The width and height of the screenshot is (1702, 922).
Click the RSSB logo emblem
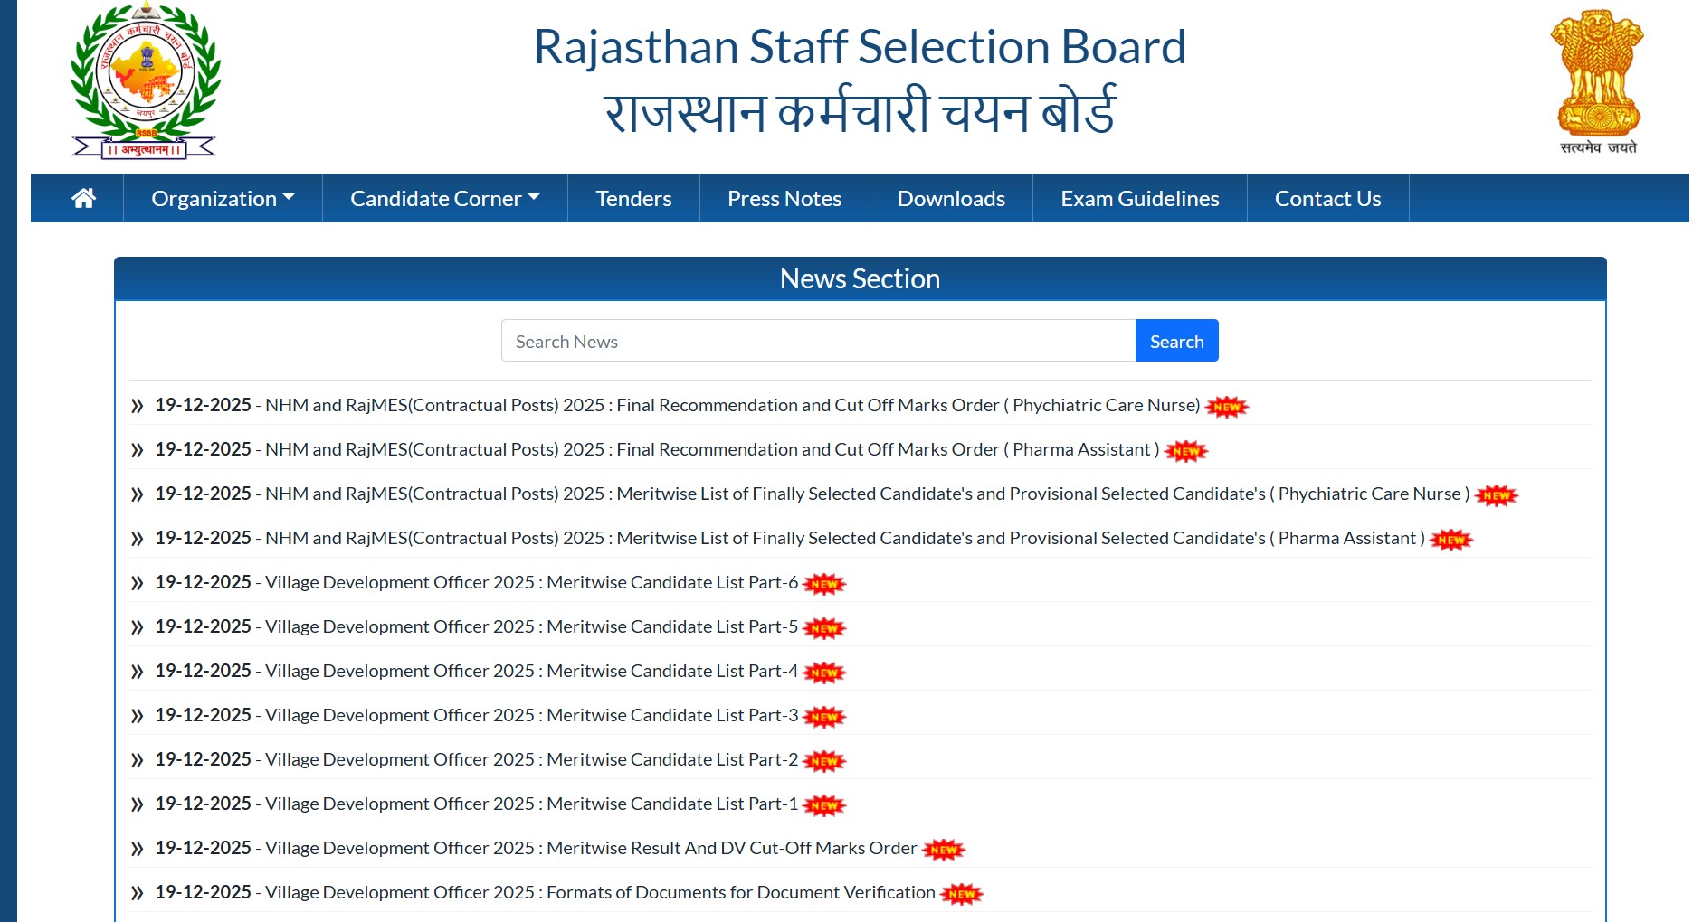click(145, 81)
